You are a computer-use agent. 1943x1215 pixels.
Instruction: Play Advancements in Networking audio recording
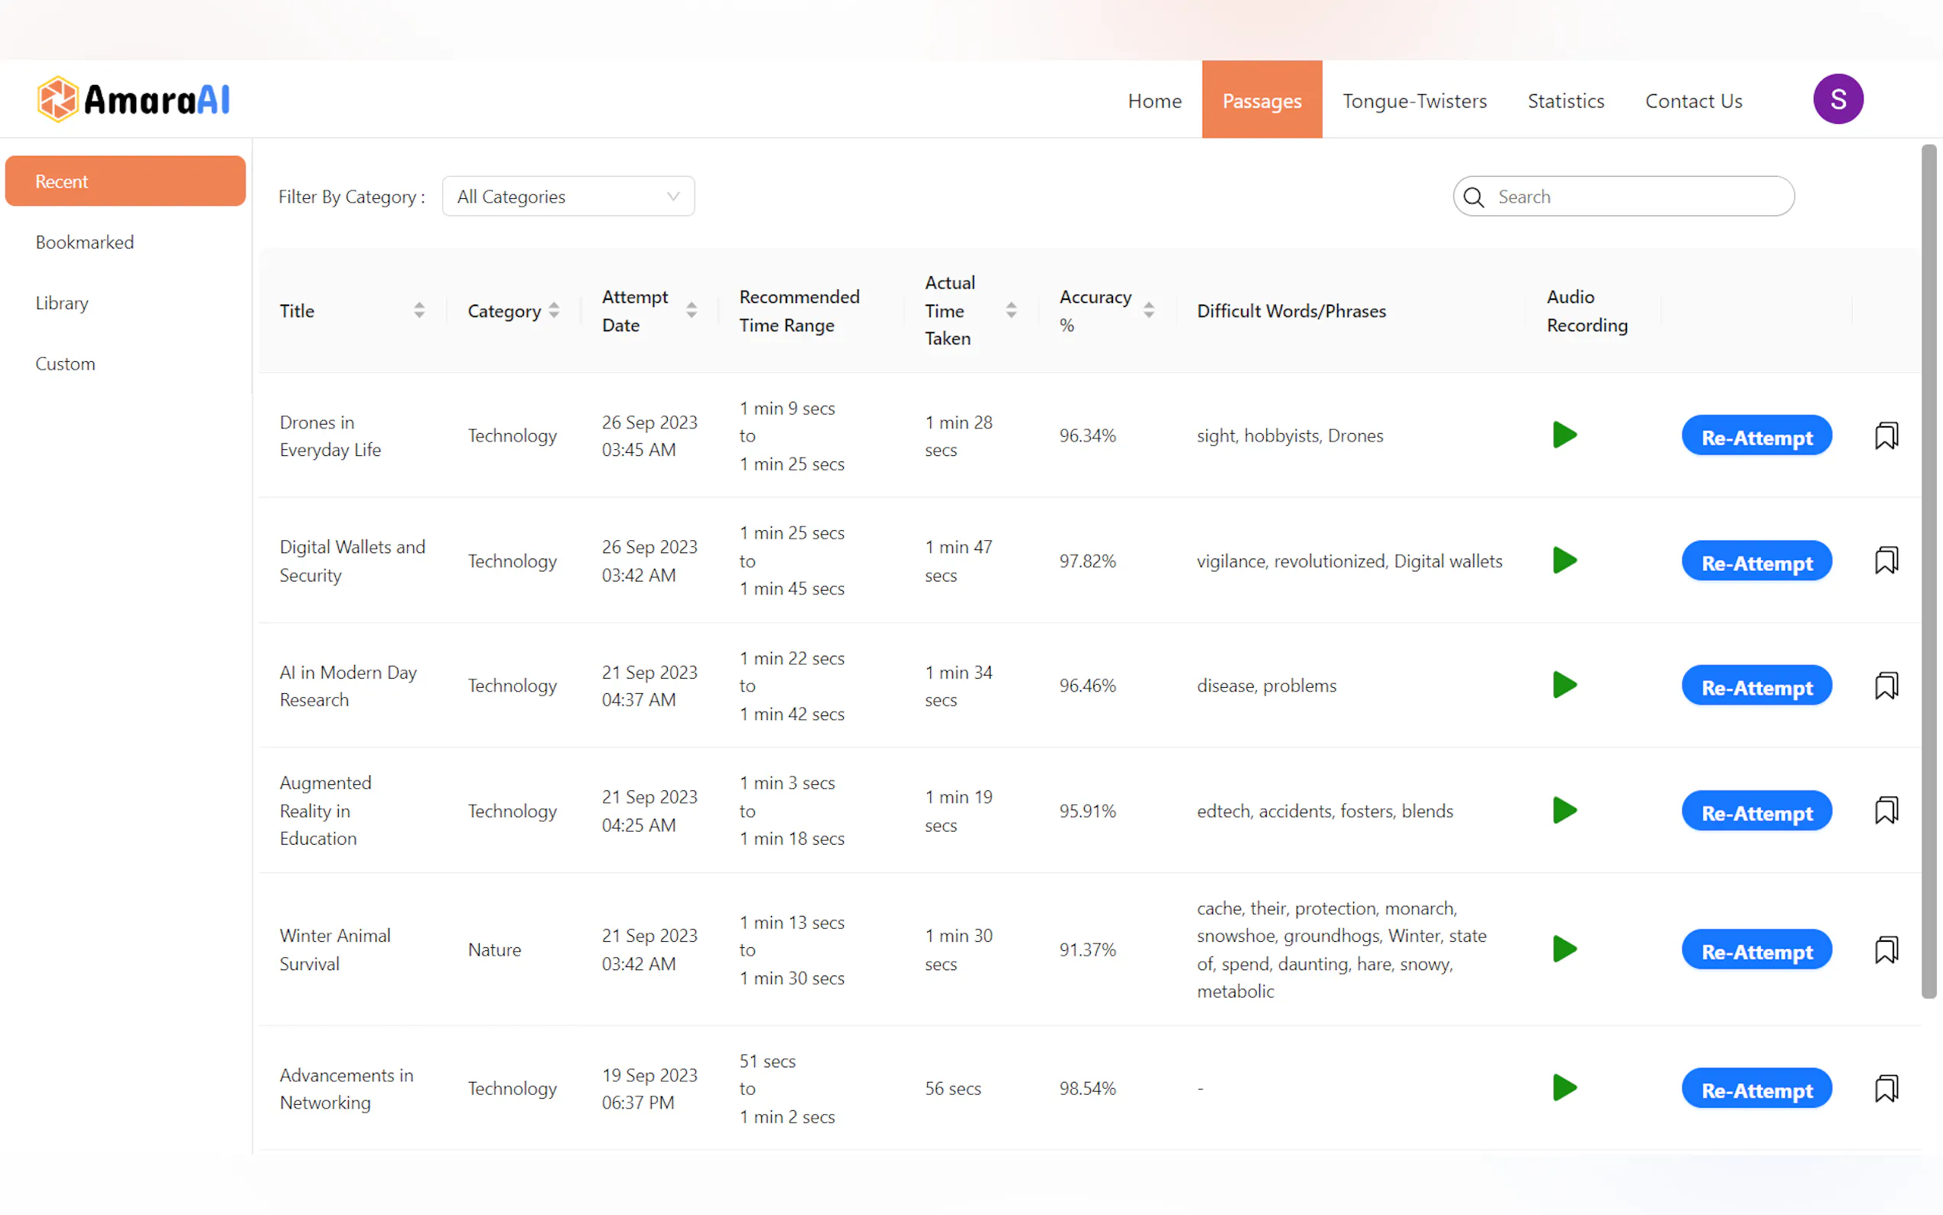tap(1563, 1088)
